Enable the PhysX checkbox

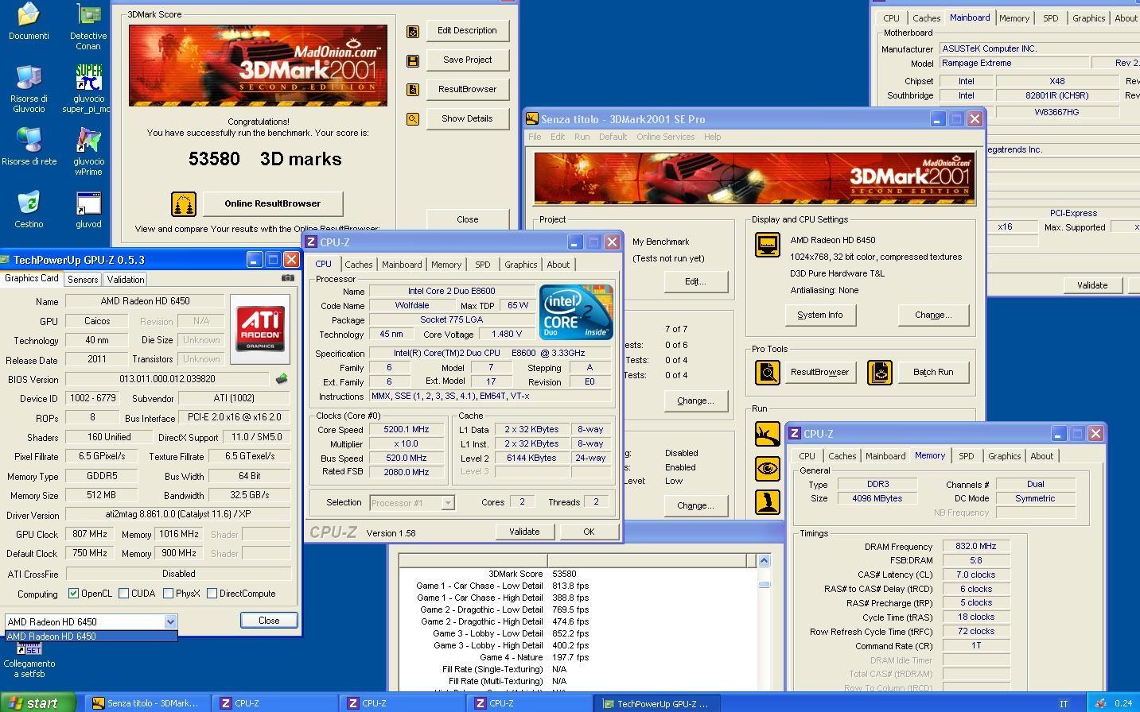tap(168, 594)
